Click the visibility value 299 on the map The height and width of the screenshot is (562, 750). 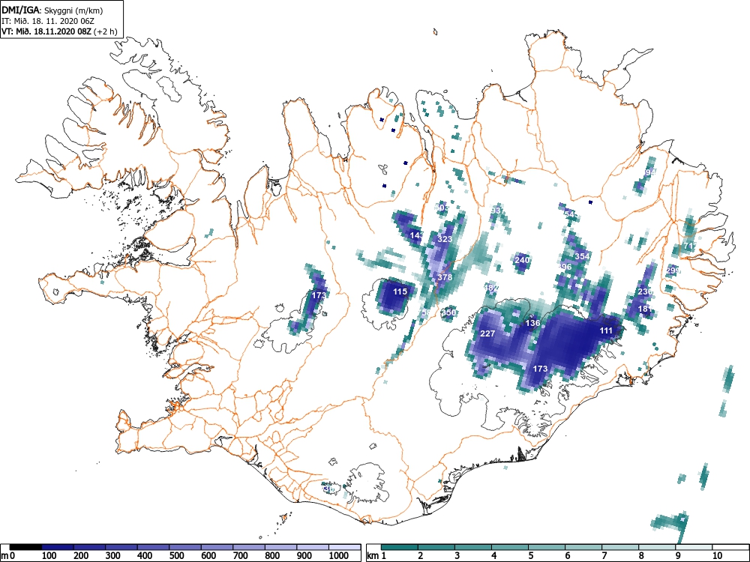point(673,271)
